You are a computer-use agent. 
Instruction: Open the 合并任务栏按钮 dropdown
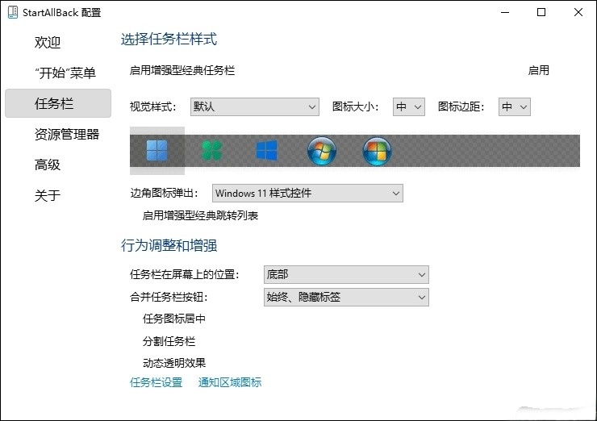pos(346,297)
